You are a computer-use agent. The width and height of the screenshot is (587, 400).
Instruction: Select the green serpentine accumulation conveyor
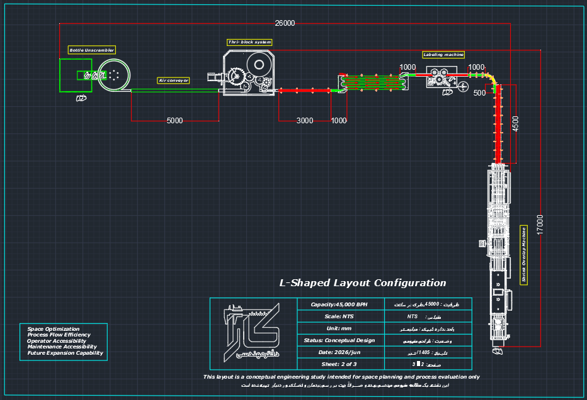(373, 82)
